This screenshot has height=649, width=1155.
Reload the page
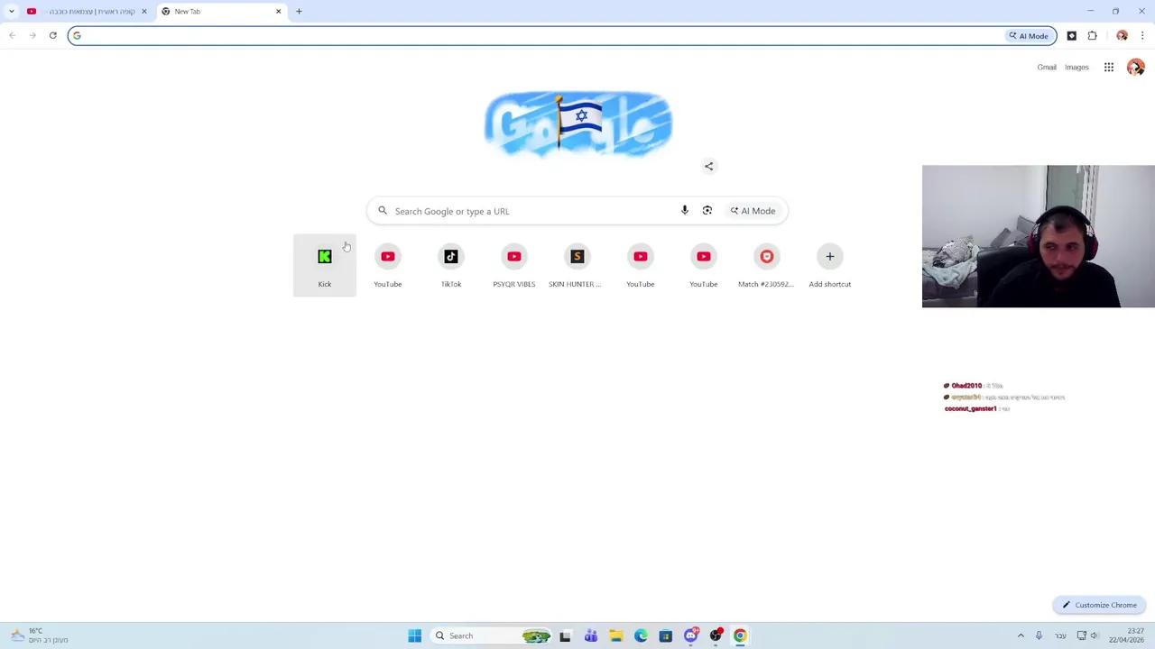click(x=53, y=36)
